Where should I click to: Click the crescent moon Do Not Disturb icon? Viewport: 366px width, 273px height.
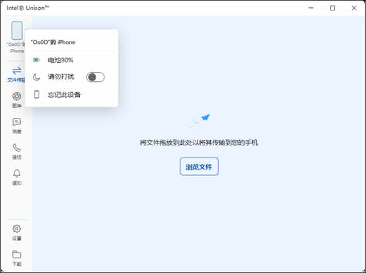pyautogui.click(x=37, y=77)
